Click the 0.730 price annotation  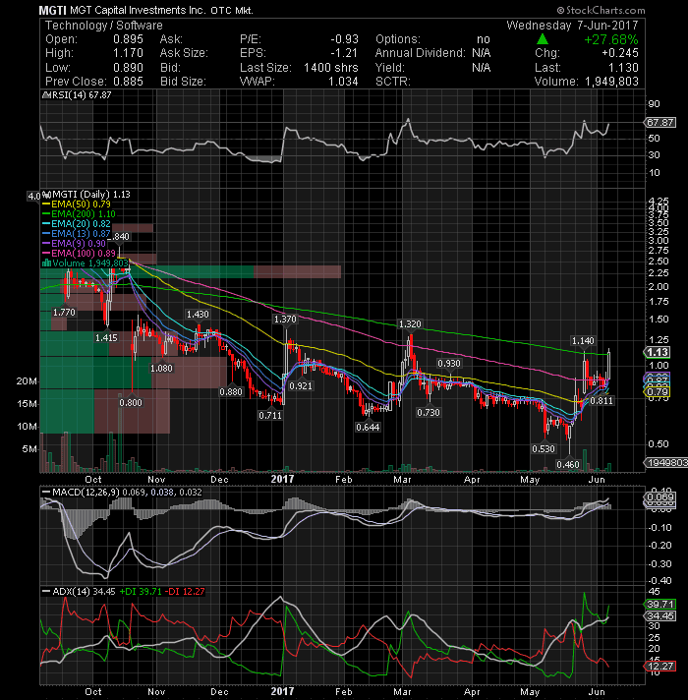(429, 413)
